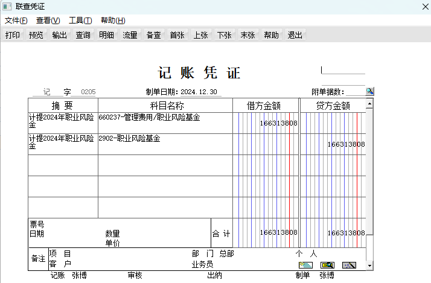Viewport: 431px width, 283px height.
Task: Click 退出 to exit the voucher window
Action: (295, 35)
